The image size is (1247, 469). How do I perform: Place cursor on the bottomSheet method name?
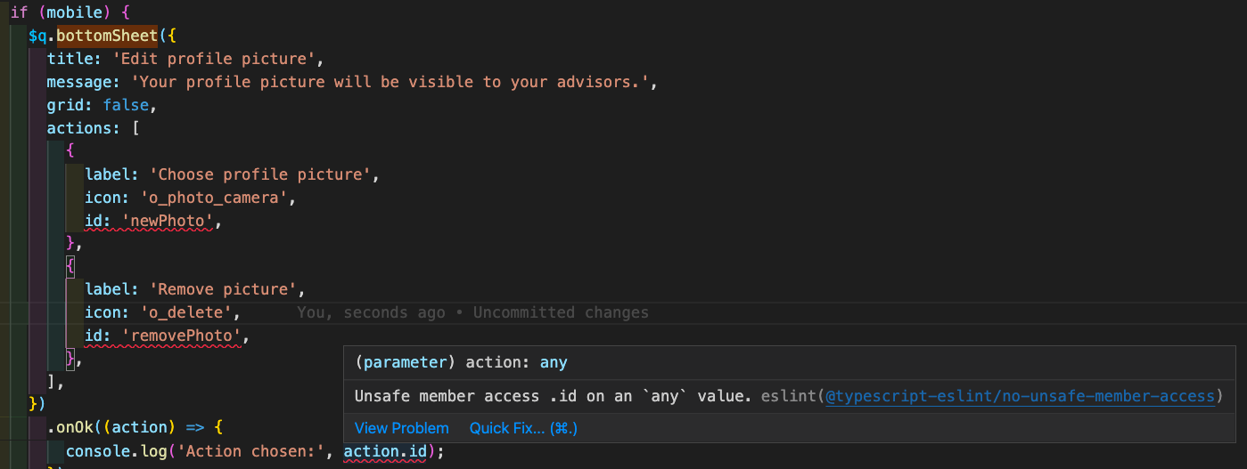[x=107, y=36]
